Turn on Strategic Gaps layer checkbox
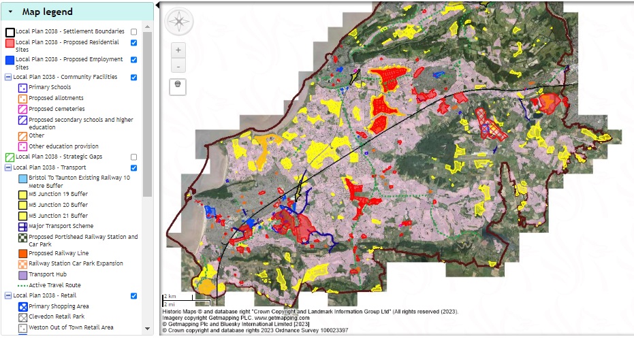Image resolution: width=634 pixels, height=341 pixels. click(133, 157)
